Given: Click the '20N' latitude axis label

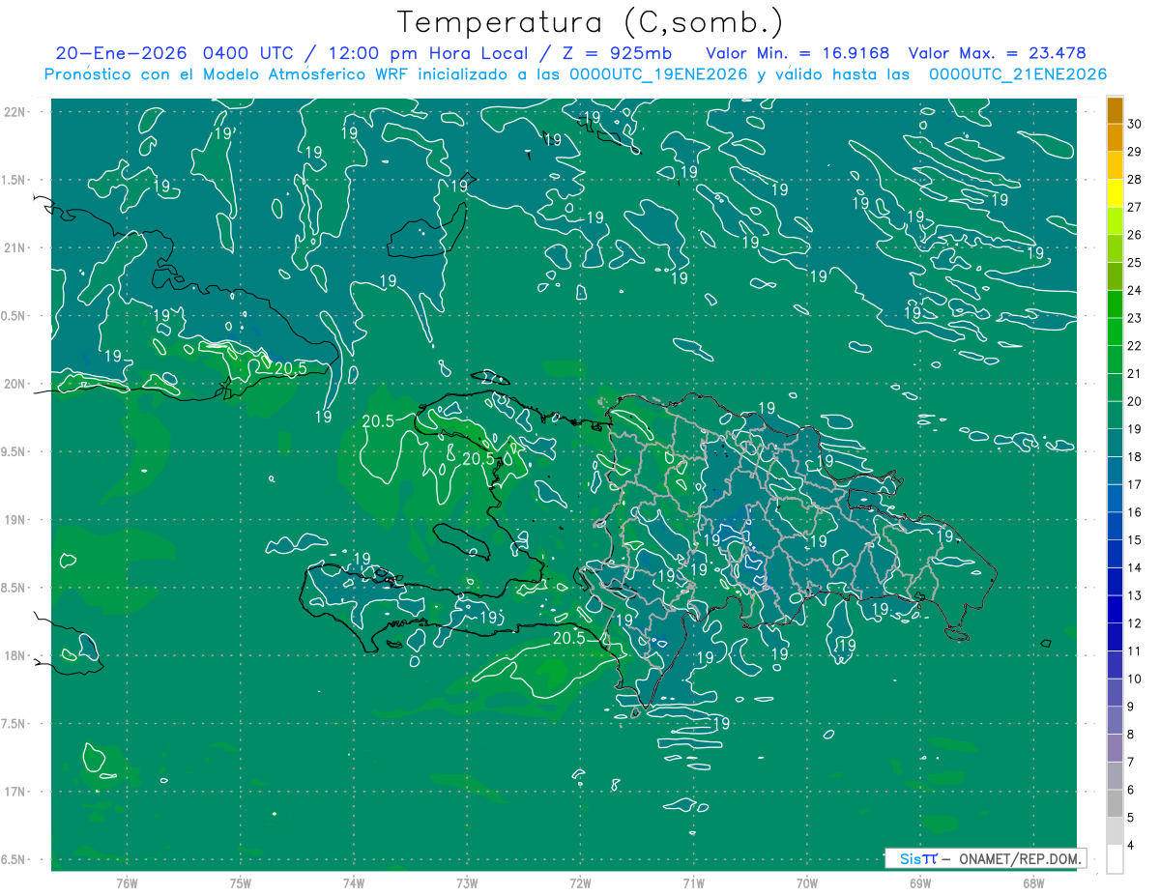Looking at the screenshot, I should click(x=14, y=384).
